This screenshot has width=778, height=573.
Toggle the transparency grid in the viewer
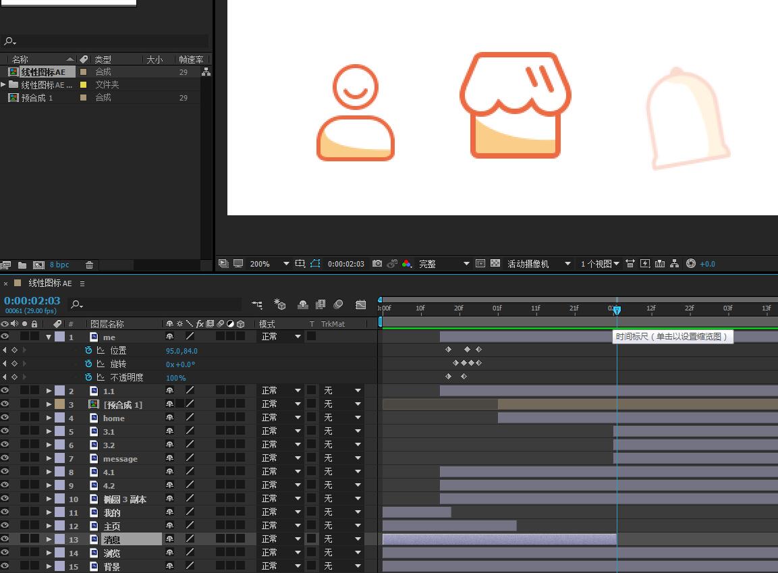click(x=495, y=264)
